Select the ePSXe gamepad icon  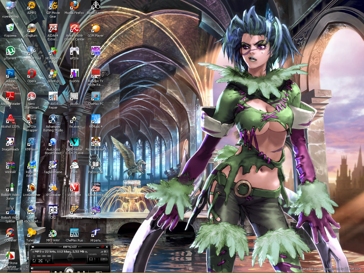74,51
